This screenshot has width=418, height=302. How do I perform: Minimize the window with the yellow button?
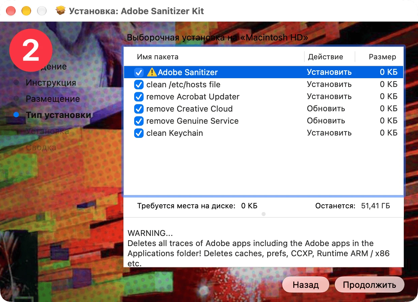coord(26,11)
